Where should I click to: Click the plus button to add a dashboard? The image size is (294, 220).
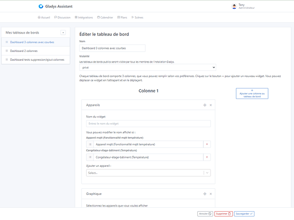(63, 33)
